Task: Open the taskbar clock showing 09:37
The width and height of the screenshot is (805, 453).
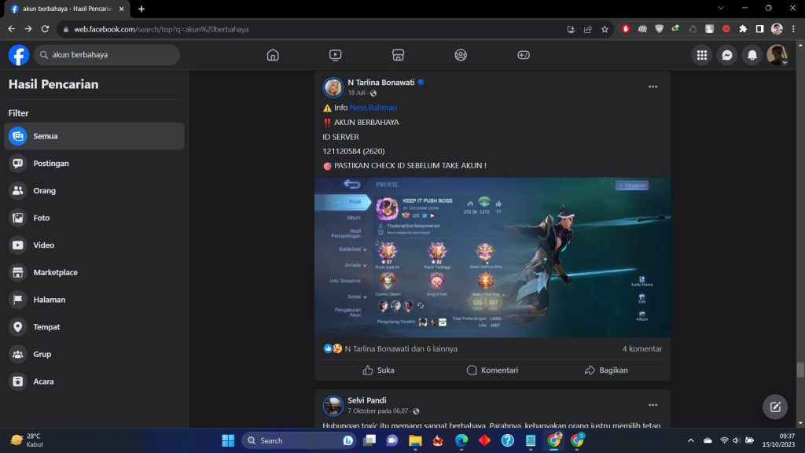Action: [778, 440]
